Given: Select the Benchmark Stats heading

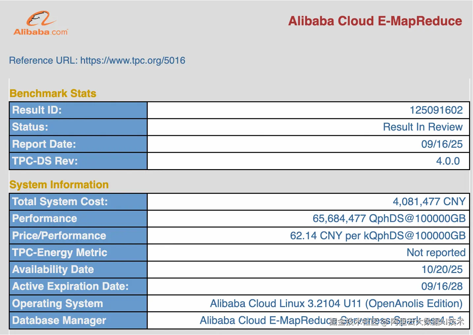Looking at the screenshot, I should point(53,94).
